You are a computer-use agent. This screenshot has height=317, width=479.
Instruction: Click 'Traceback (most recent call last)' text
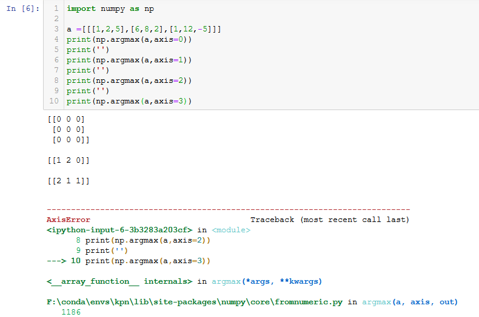[x=330, y=220]
